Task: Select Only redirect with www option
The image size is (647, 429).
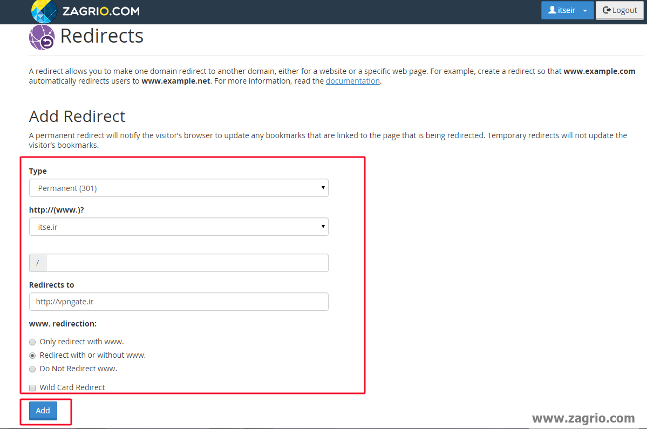Action: click(32, 342)
